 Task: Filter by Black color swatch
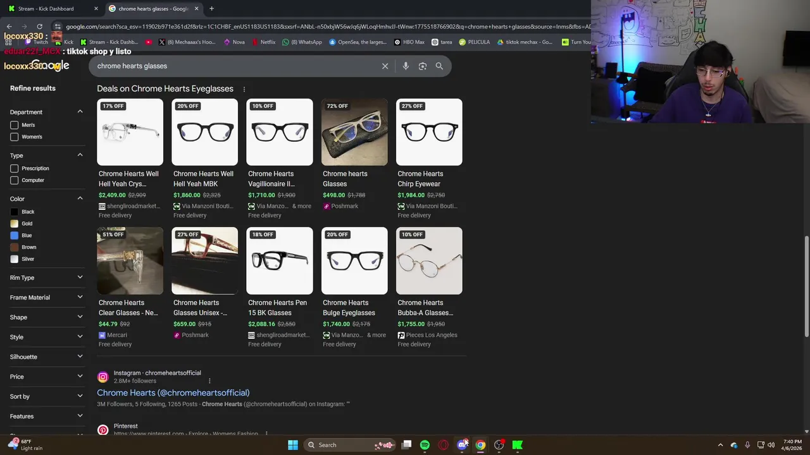click(14, 212)
